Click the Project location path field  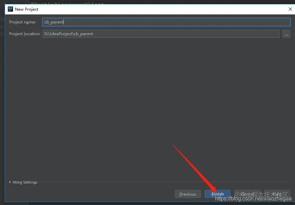click(161, 34)
